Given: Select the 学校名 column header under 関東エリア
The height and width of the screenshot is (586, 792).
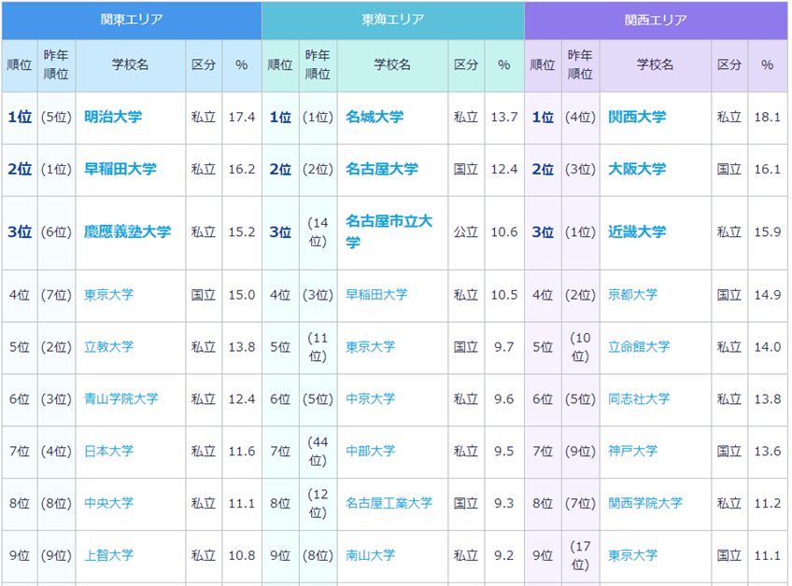Looking at the screenshot, I should point(131,65).
